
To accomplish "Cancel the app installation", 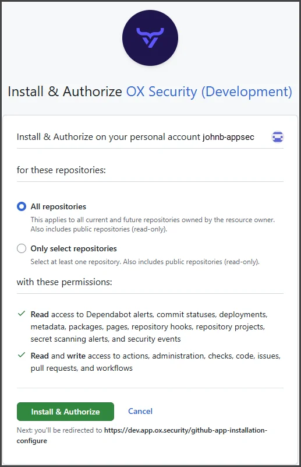I will [x=140, y=411].
